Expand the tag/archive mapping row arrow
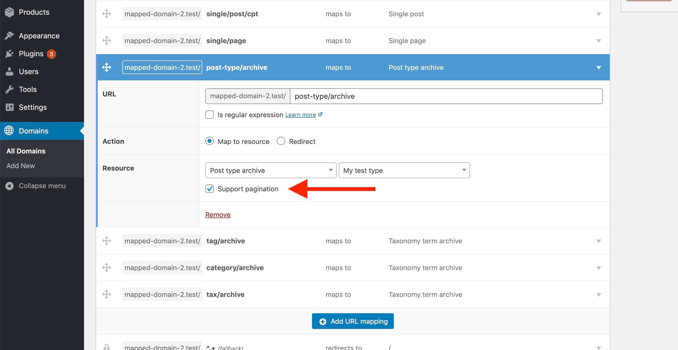678x350 pixels. pyautogui.click(x=598, y=241)
